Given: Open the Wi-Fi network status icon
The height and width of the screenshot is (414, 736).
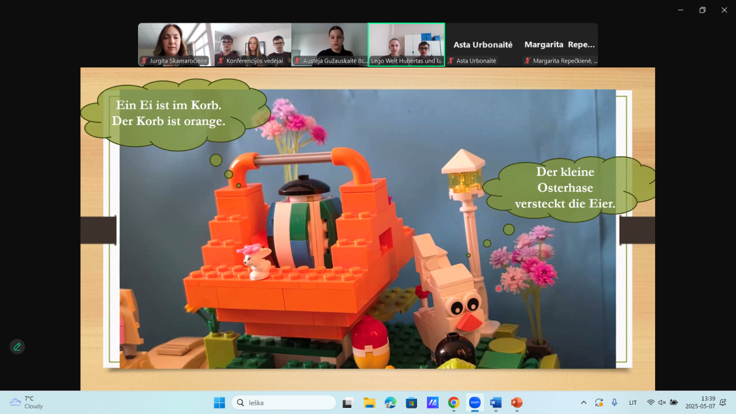Looking at the screenshot, I should pos(650,402).
